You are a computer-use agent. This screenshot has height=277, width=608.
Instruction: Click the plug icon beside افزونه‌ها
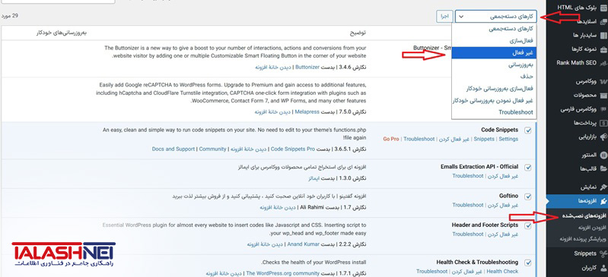tap(603, 201)
